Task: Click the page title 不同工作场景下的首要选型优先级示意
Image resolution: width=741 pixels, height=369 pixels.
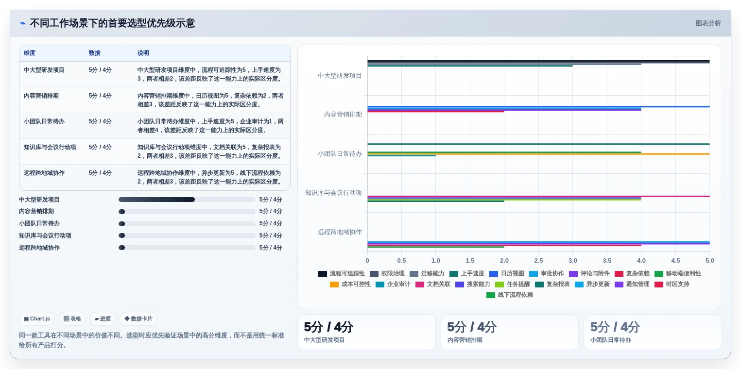Action: 112,23
